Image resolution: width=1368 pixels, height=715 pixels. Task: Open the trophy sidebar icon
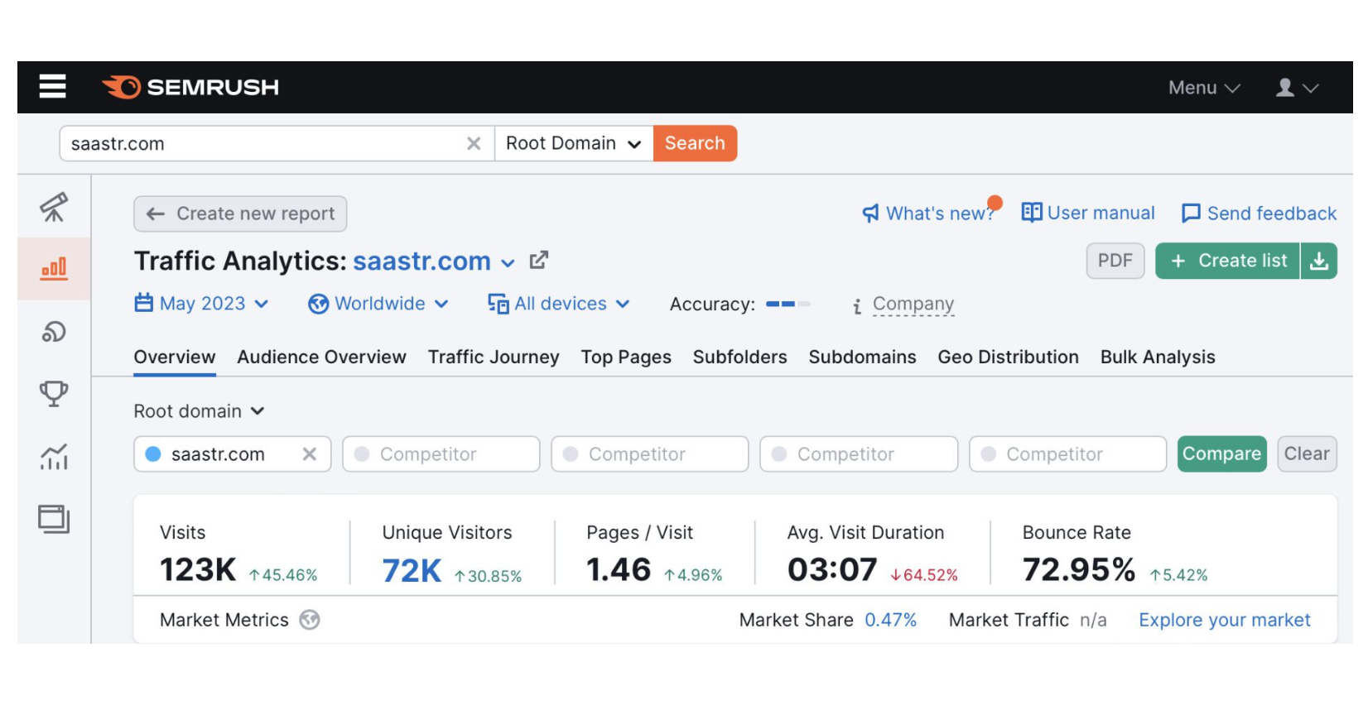click(54, 394)
